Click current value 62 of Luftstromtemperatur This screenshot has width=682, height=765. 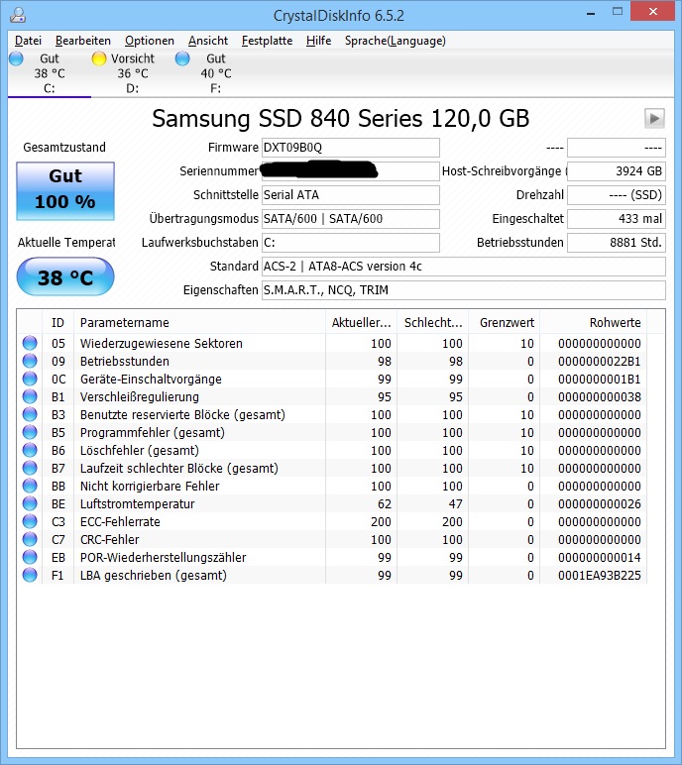[385, 504]
